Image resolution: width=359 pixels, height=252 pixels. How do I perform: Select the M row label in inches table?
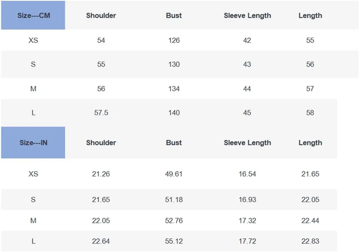[33, 220]
